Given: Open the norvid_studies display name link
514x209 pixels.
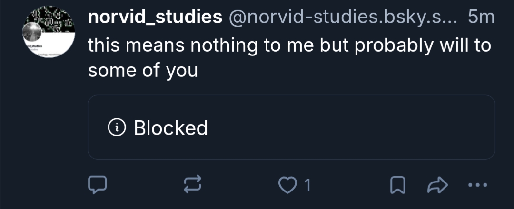Looking at the screenshot, I should [x=155, y=18].
